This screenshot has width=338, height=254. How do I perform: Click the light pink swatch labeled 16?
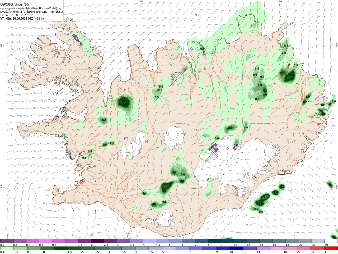[x=276, y=248]
